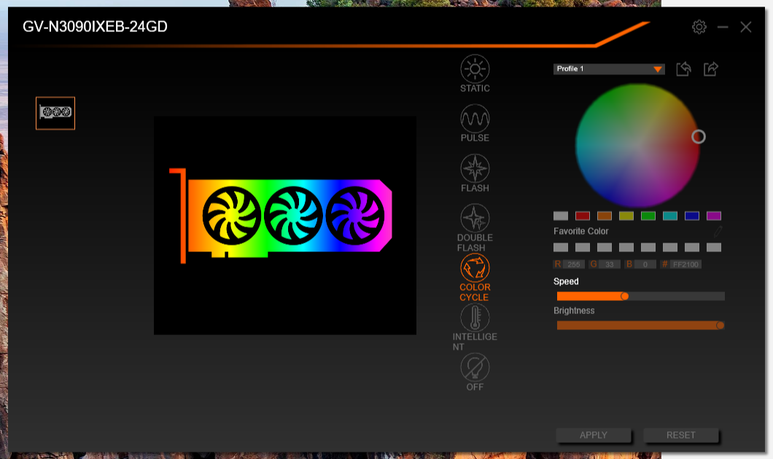Image resolution: width=773 pixels, height=459 pixels.
Task: Open settings via the gear icon
Action: (x=699, y=27)
